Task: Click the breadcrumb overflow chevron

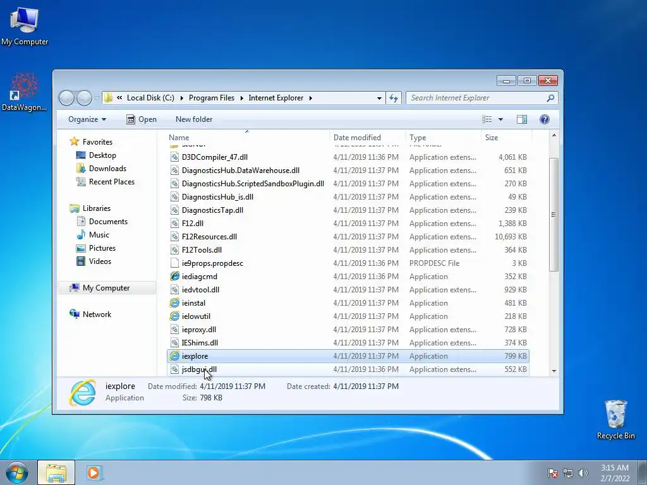Action: [x=119, y=98]
